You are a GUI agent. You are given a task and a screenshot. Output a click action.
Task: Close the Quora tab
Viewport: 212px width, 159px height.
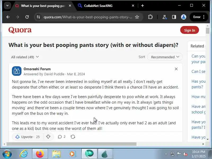(x=70, y=6)
